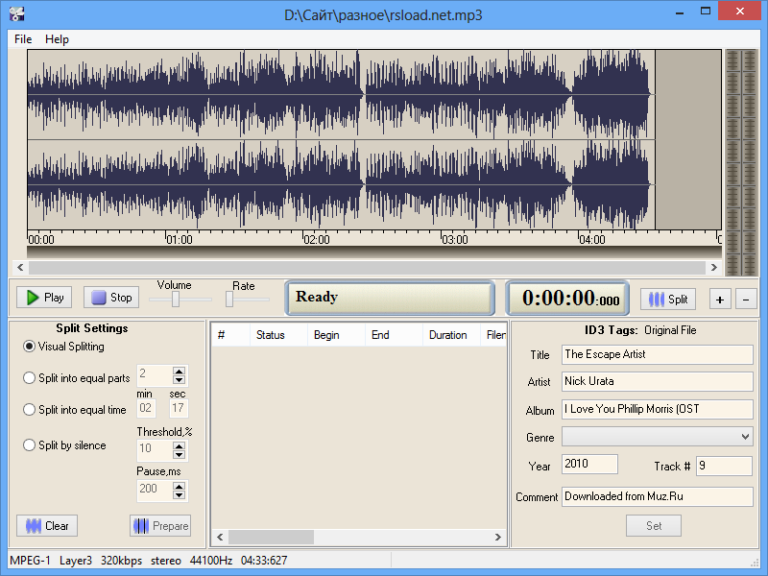
Task: Enable Split by silence option
Action: [30, 445]
